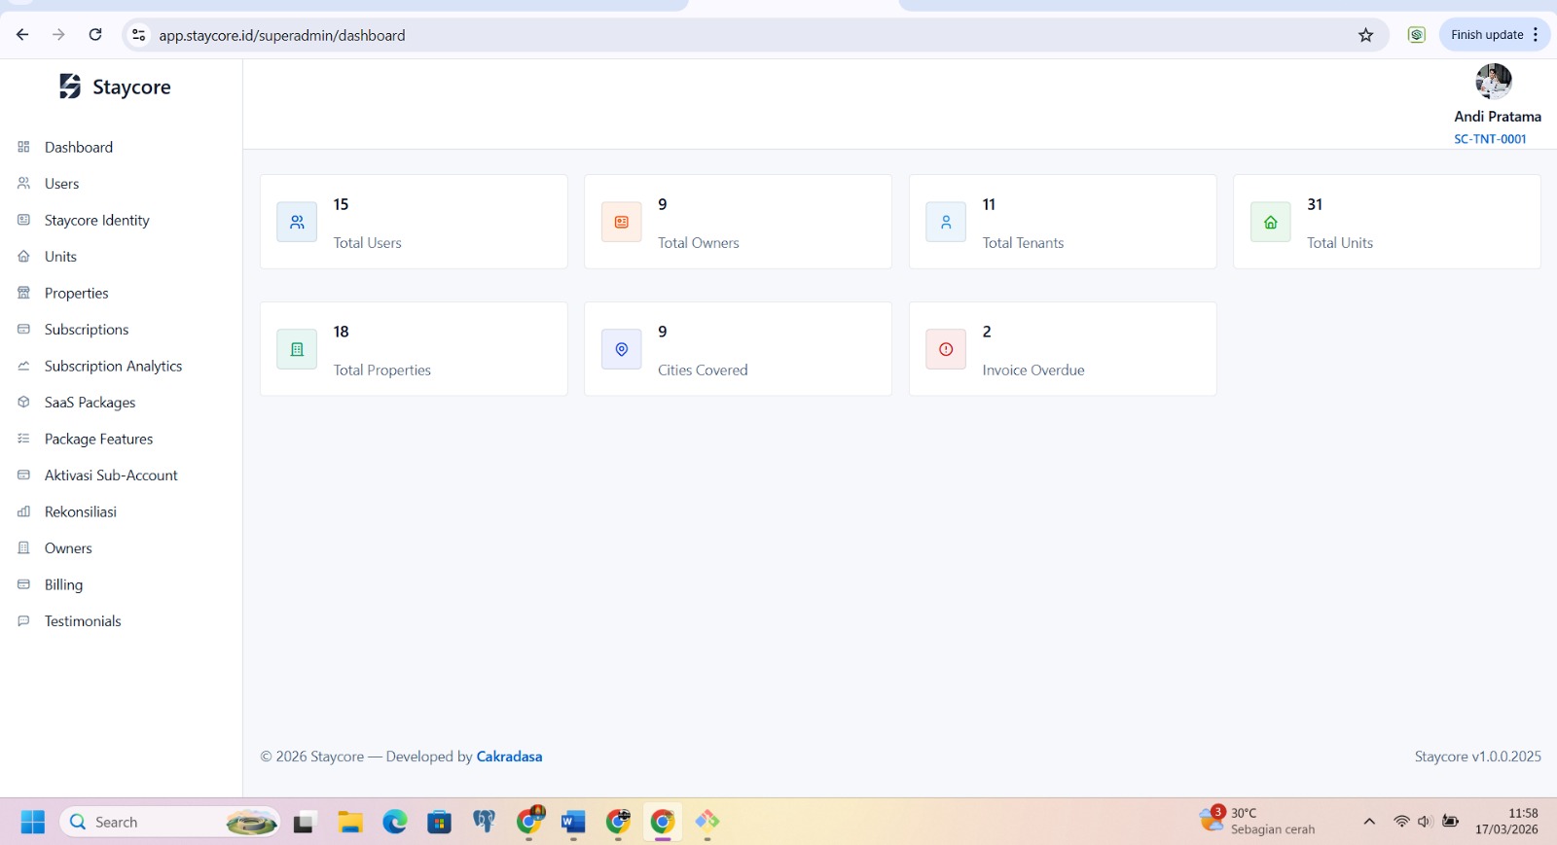Open Chrome menu three dots
1557x845 pixels.
pos(1536,35)
